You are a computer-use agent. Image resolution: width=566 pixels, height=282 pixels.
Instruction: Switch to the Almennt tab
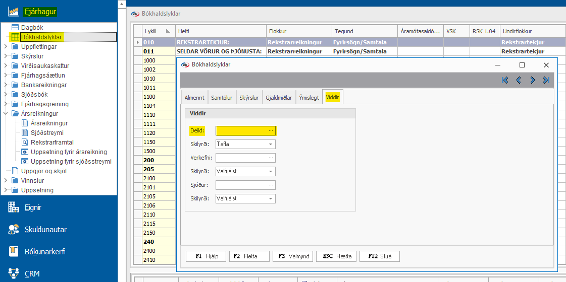(194, 98)
